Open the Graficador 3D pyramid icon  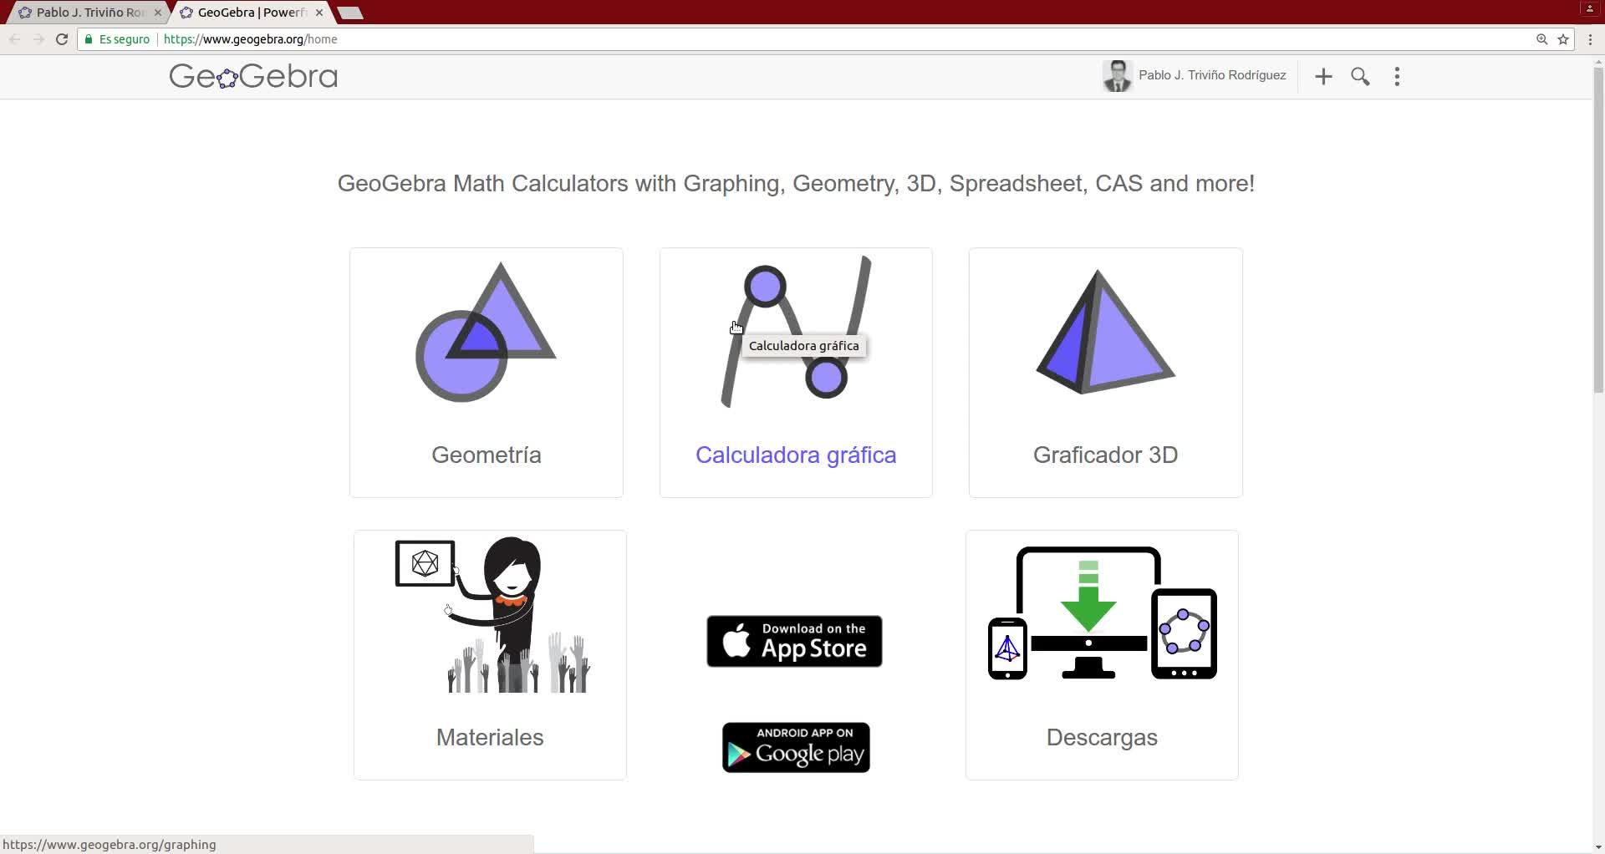click(x=1105, y=332)
